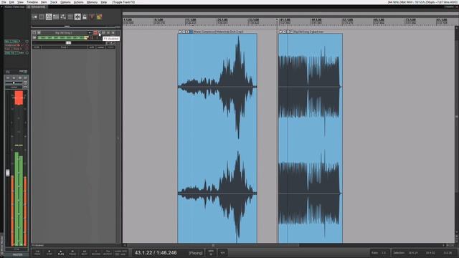Image resolution: width=459 pixels, height=258 pixels.
Task: Click the Play transport button
Action: pyautogui.click(x=61, y=253)
